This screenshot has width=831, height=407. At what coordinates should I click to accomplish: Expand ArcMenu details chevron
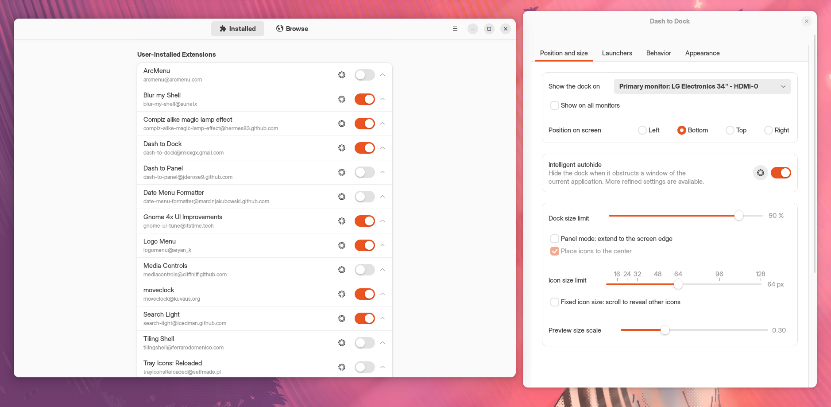pyautogui.click(x=383, y=75)
